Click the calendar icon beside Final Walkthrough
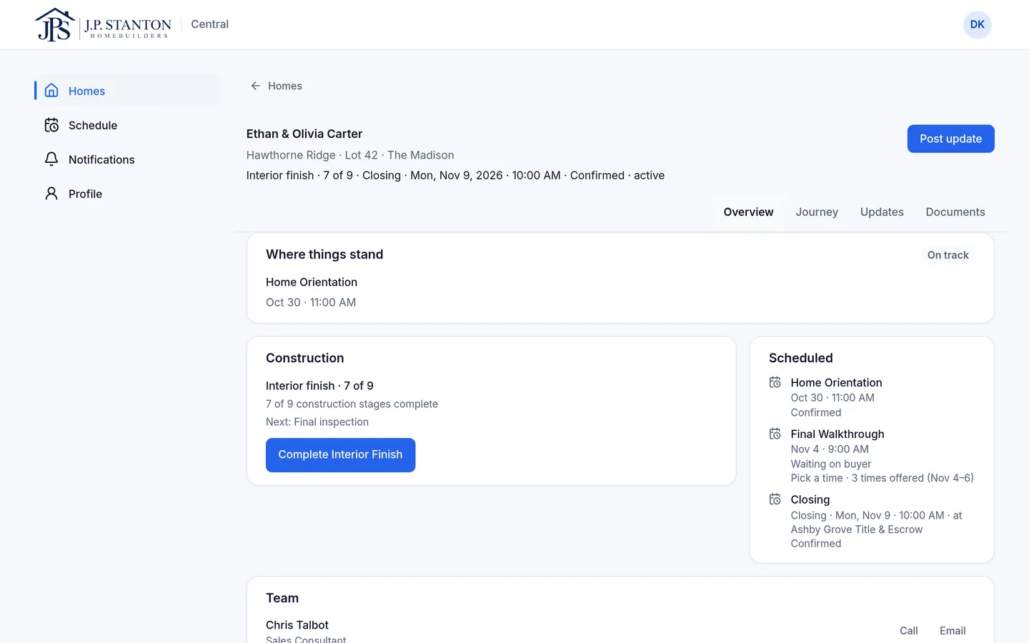Viewport: 1029px width, 643px height. [775, 434]
